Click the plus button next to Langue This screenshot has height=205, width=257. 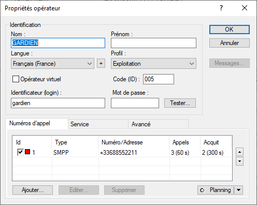coord(101,64)
